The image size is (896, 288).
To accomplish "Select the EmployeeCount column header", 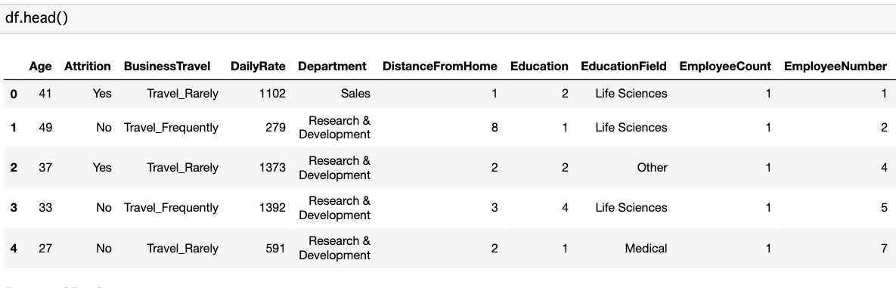I will [725, 67].
